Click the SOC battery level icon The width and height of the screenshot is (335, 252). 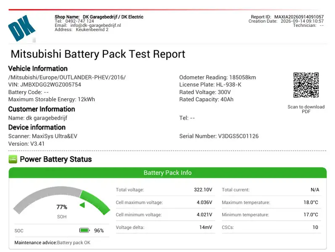point(84,230)
